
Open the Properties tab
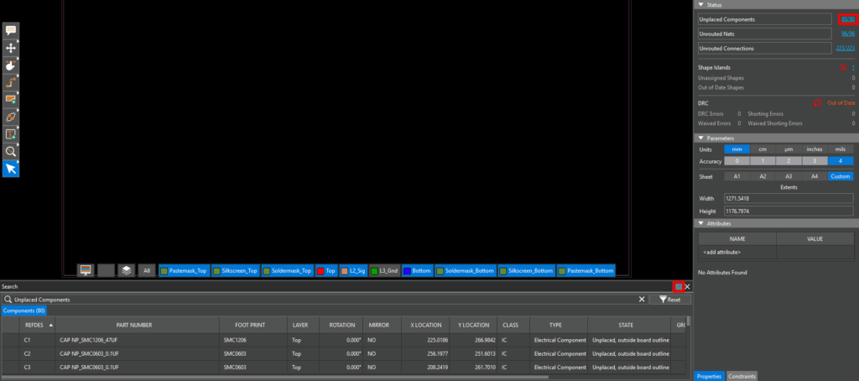(710, 376)
